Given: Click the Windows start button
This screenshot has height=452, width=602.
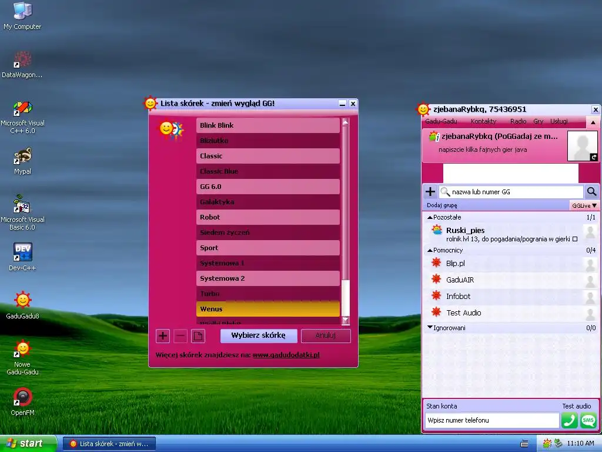Looking at the screenshot, I should 28,444.
